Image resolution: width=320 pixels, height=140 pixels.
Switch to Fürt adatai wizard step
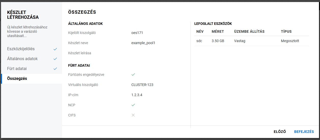coord(17,69)
